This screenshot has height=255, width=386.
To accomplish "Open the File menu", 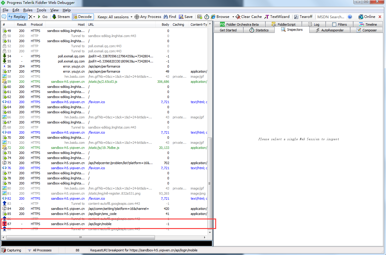I will (x=5, y=10).
